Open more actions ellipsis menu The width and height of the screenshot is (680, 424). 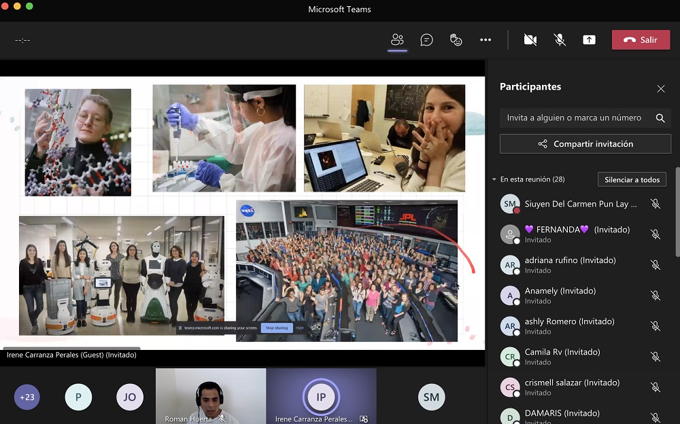486,40
